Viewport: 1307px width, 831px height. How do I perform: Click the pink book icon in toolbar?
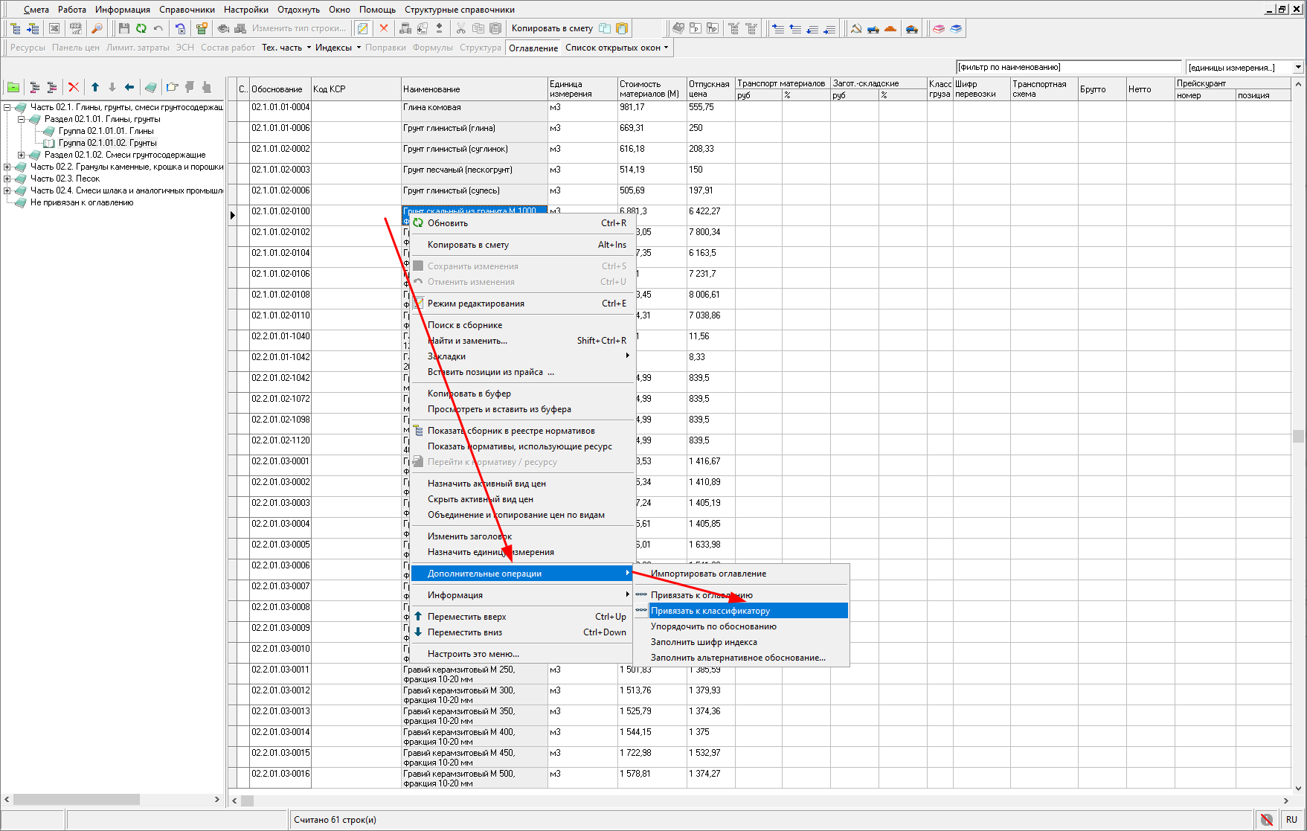(x=939, y=28)
